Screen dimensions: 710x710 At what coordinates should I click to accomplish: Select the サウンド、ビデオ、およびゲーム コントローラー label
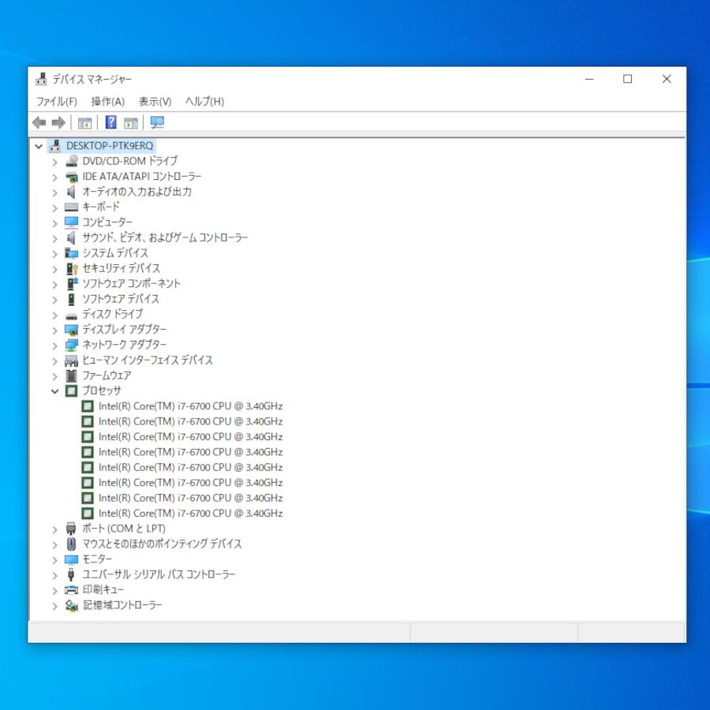(166, 237)
